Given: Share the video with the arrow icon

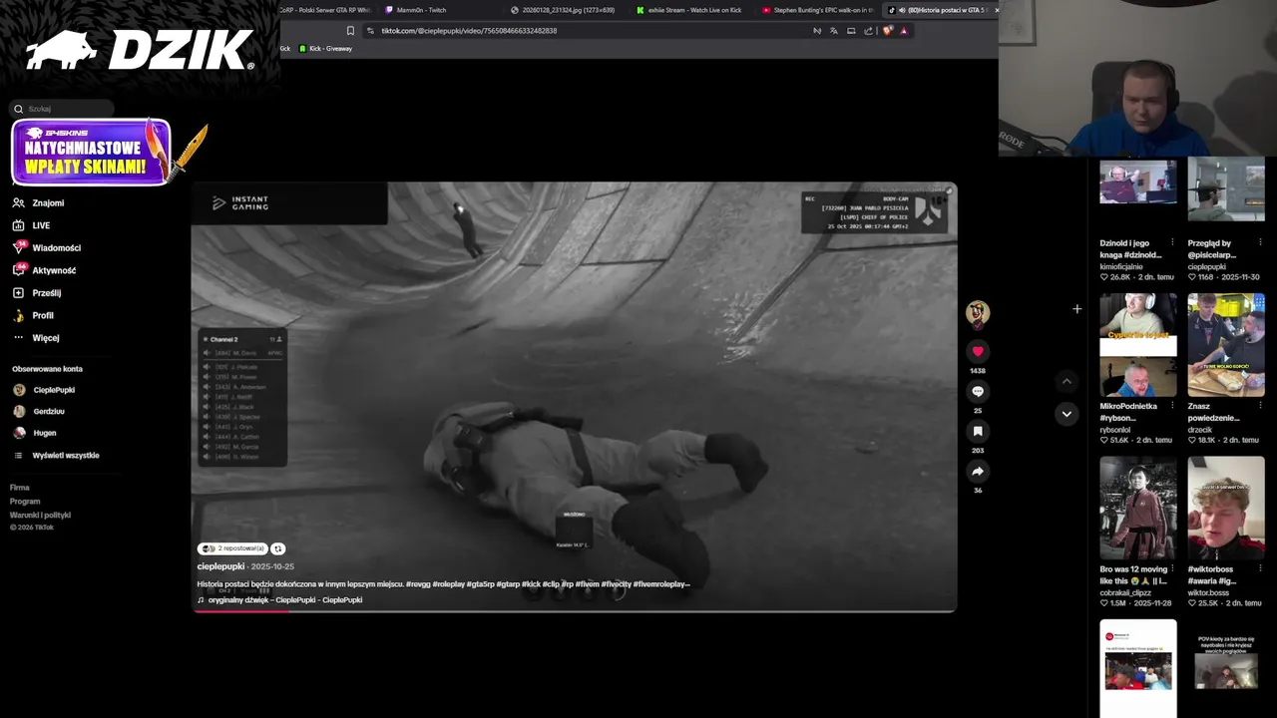Looking at the screenshot, I should click(978, 472).
